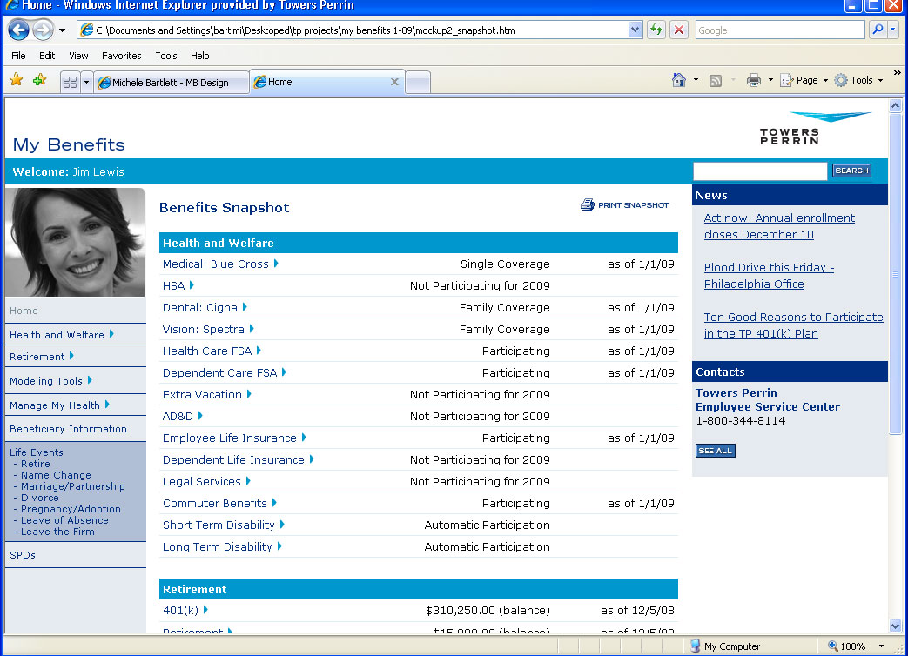The width and height of the screenshot is (908, 656).
Task: Expand Modeling Tools sidebar arrow
Action: coord(90,380)
